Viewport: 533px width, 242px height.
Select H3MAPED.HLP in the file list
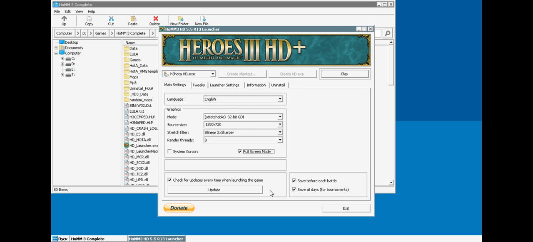coord(141,123)
